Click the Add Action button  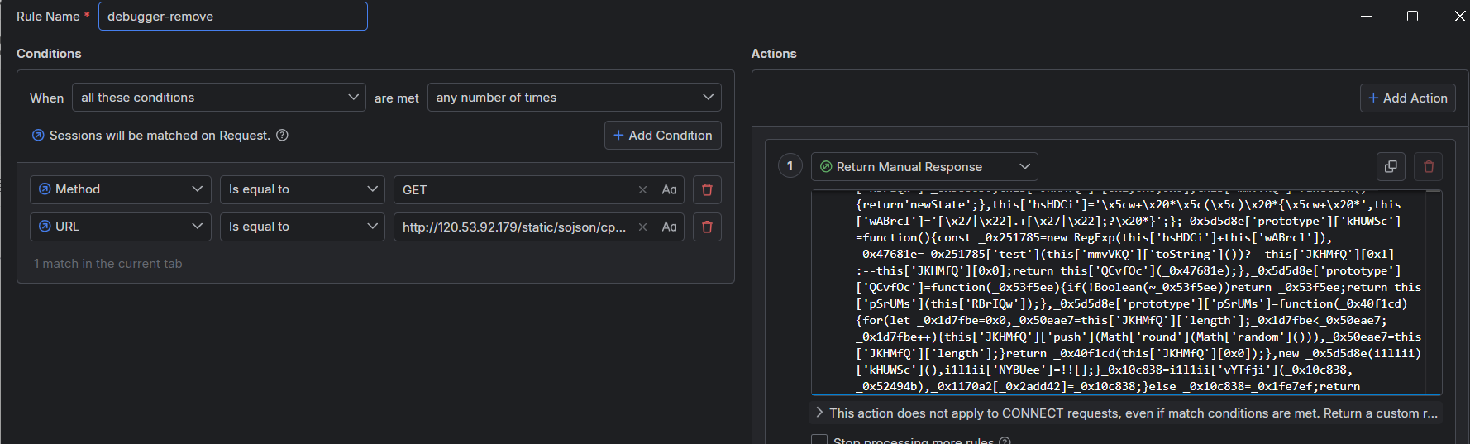[x=1407, y=98]
